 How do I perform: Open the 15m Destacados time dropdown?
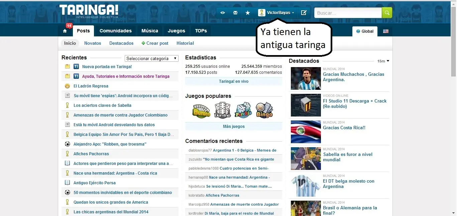tap(383, 61)
